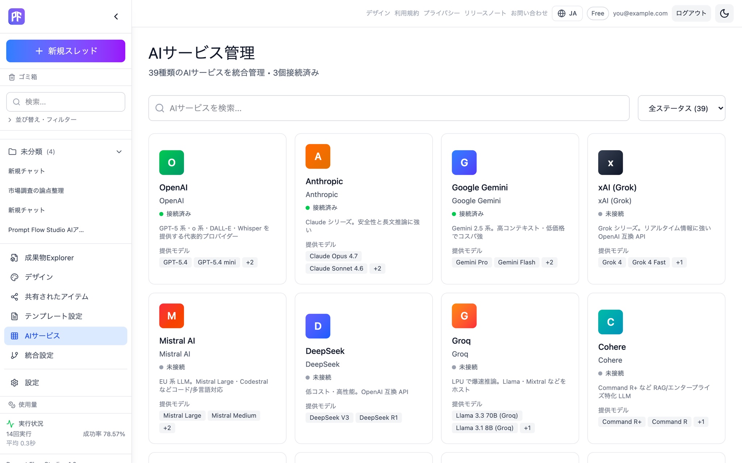Select the Mistral Large model tag
742x463 pixels.
(x=182, y=416)
